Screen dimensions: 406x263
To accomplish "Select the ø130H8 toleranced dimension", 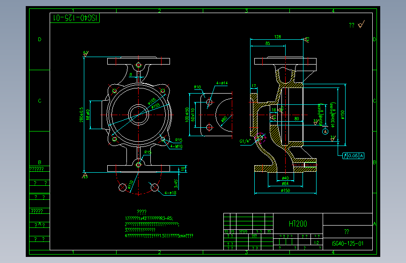I will [x=332, y=115].
